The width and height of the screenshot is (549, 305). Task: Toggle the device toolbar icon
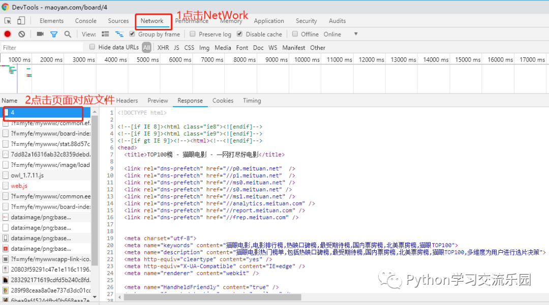[x=21, y=21]
